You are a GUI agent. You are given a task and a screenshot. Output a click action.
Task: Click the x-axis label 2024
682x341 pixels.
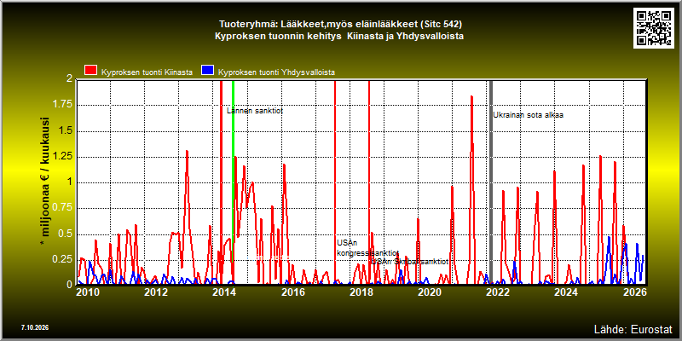pos(565,292)
